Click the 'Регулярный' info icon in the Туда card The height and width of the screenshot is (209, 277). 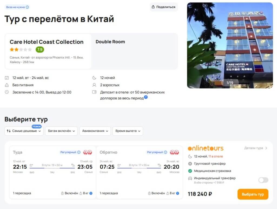[x=79, y=152]
